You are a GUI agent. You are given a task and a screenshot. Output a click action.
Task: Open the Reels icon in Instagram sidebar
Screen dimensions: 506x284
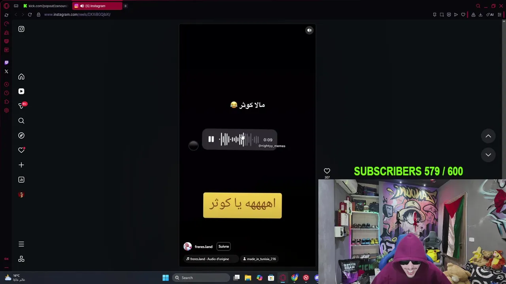pos(21,91)
